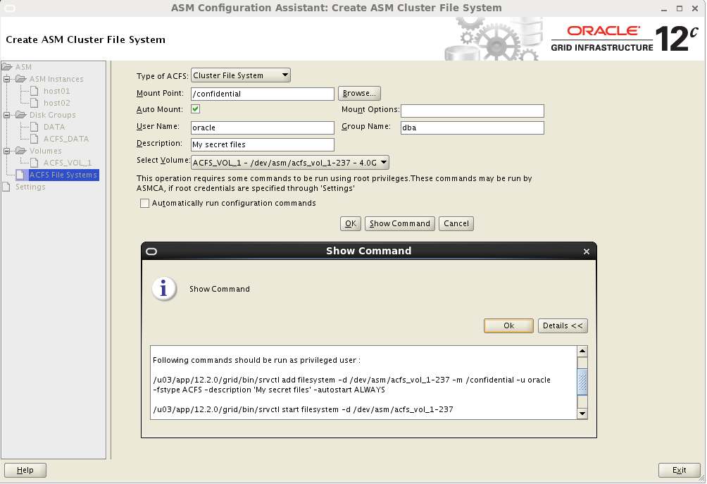Collapse the ASM Instances tree node

[7, 79]
